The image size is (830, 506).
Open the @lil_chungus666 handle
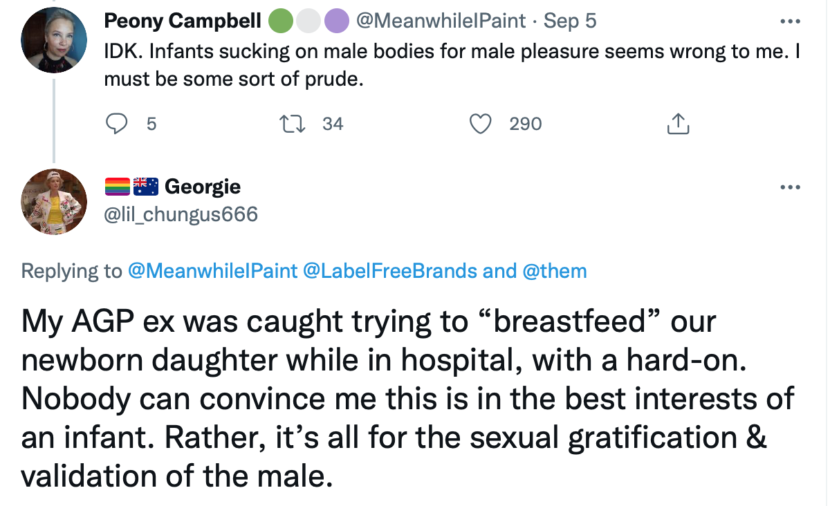click(x=181, y=214)
